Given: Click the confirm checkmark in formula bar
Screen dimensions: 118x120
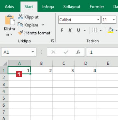Looking at the screenshot, I should (66, 52).
